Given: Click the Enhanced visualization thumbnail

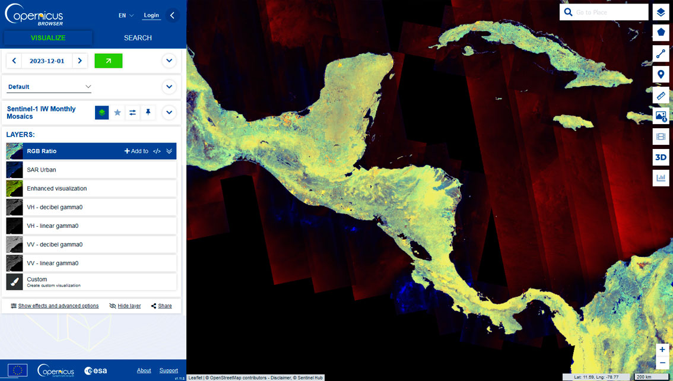Looking at the screenshot, I should coord(15,188).
